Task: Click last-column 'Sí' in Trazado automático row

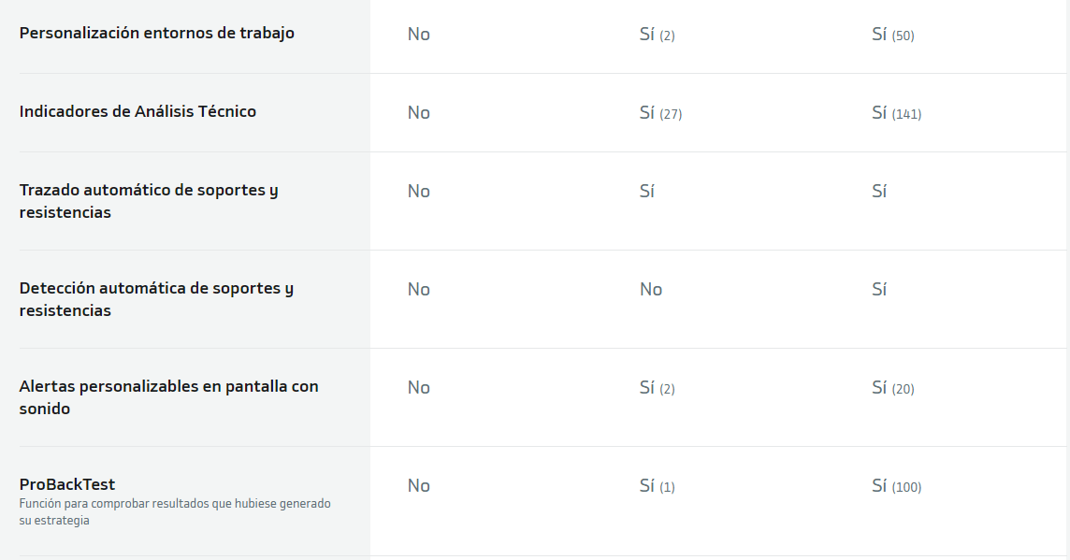Action: coord(879,192)
